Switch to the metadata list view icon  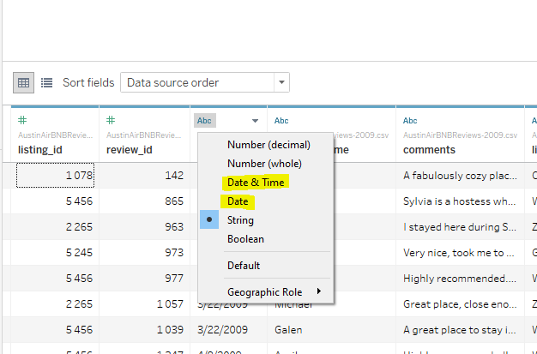tap(46, 83)
